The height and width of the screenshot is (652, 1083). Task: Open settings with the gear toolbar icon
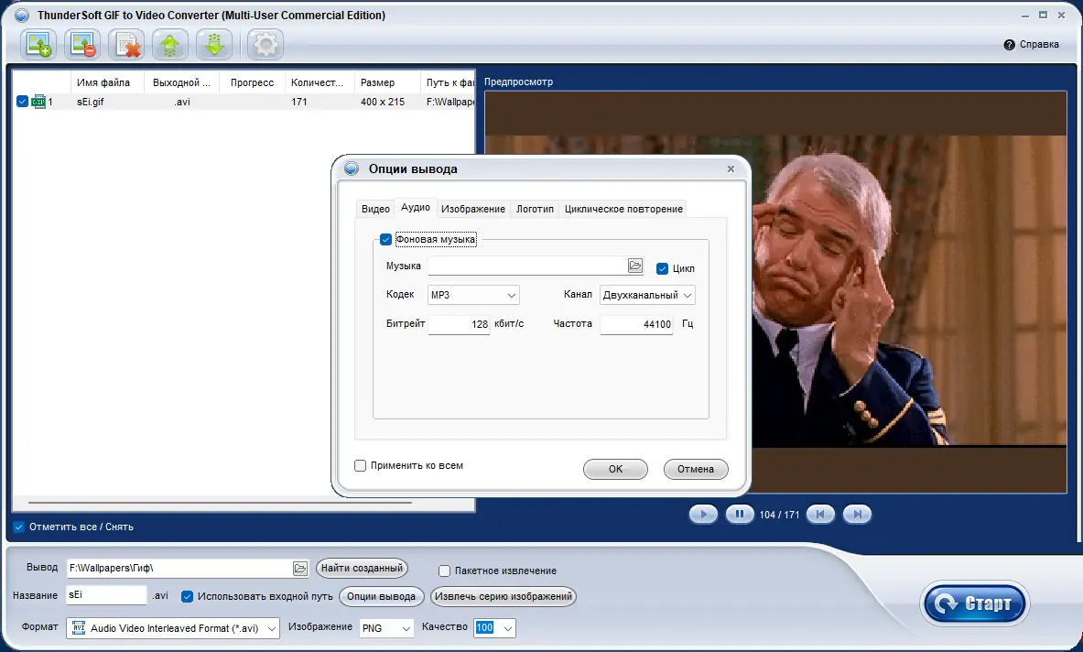click(265, 45)
